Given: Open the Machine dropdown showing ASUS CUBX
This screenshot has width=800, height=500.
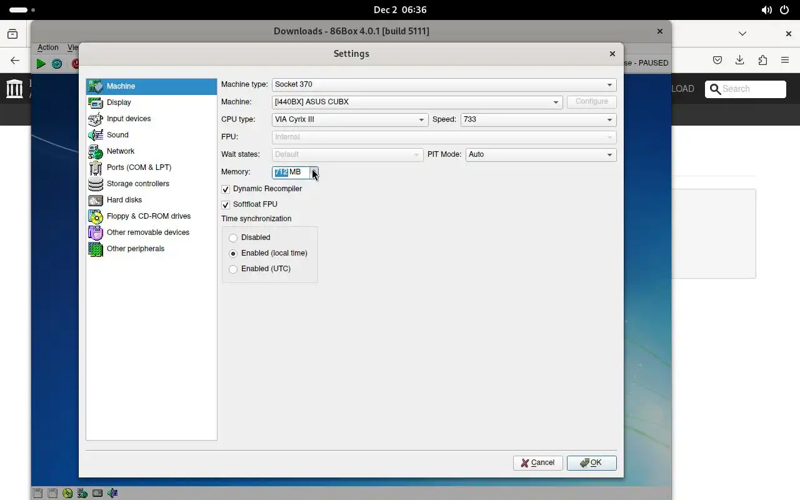Looking at the screenshot, I should [x=417, y=102].
